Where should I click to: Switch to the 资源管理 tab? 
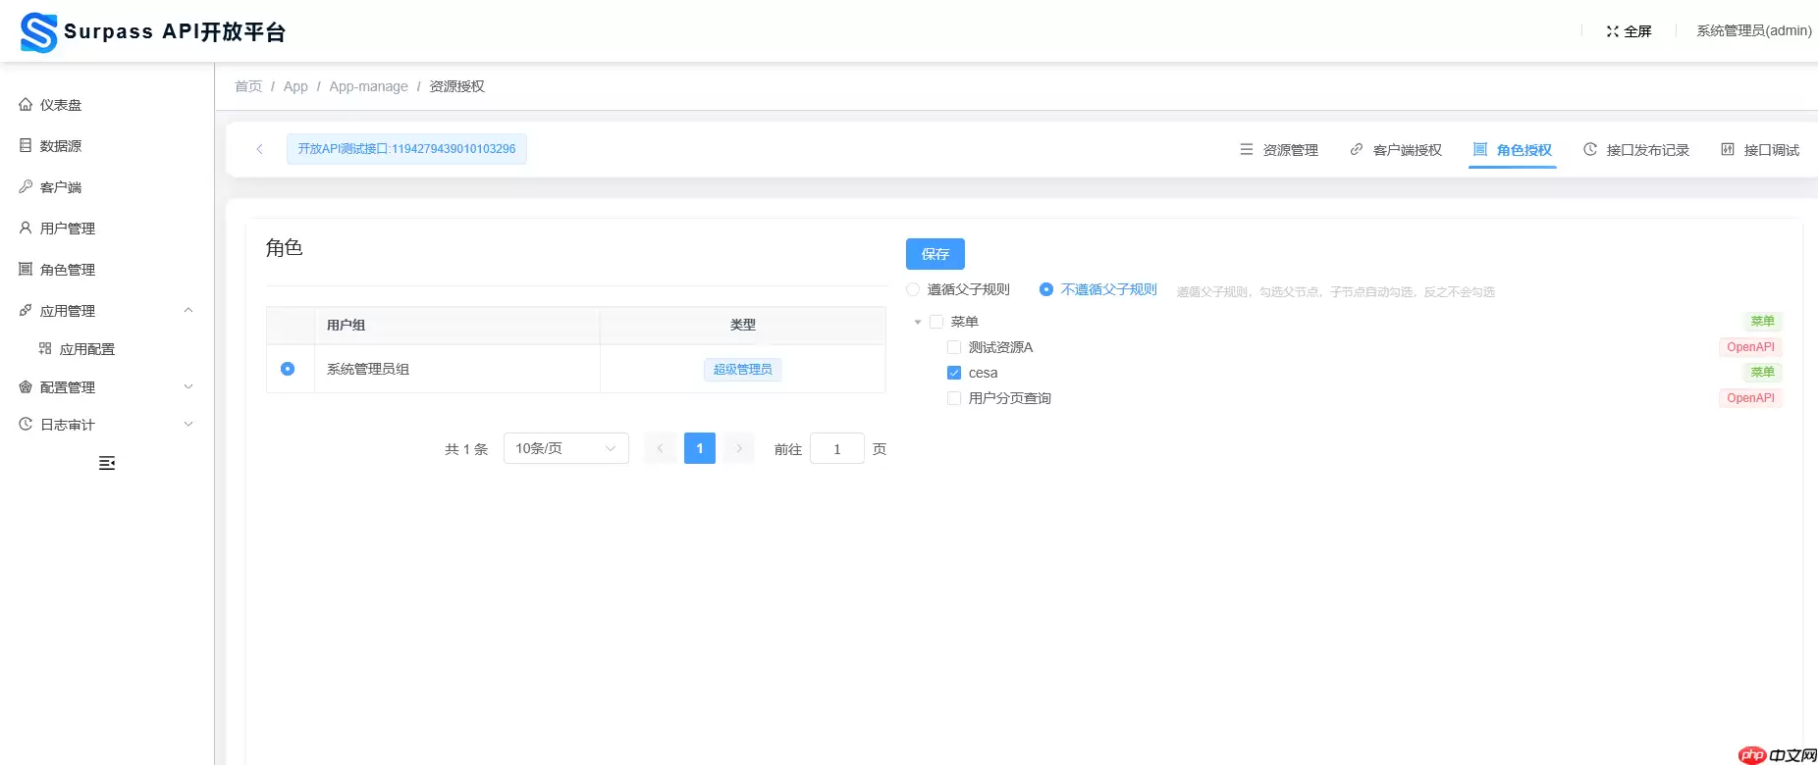tap(1279, 150)
